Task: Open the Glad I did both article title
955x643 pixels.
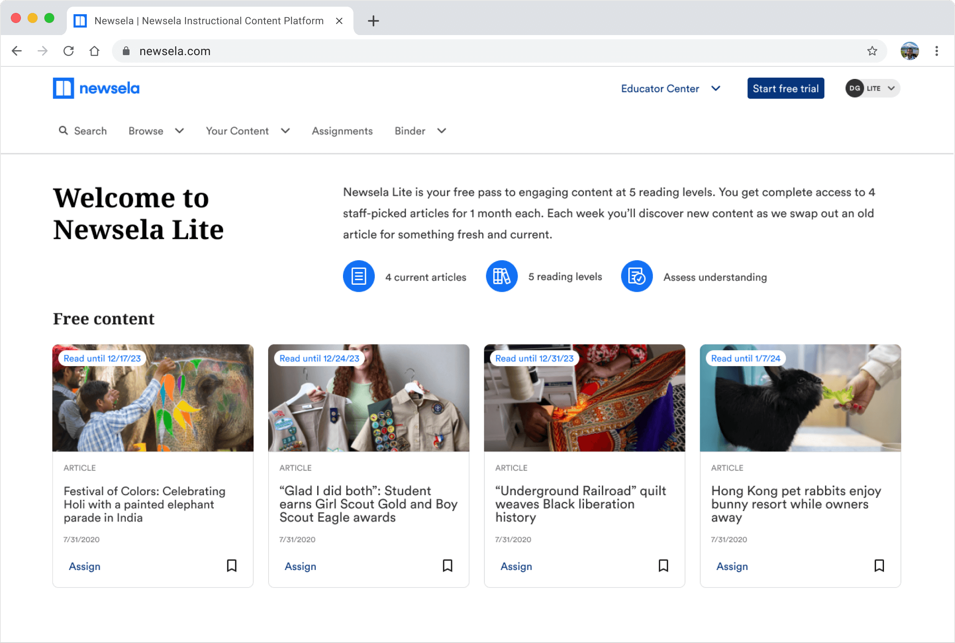Action: click(368, 504)
